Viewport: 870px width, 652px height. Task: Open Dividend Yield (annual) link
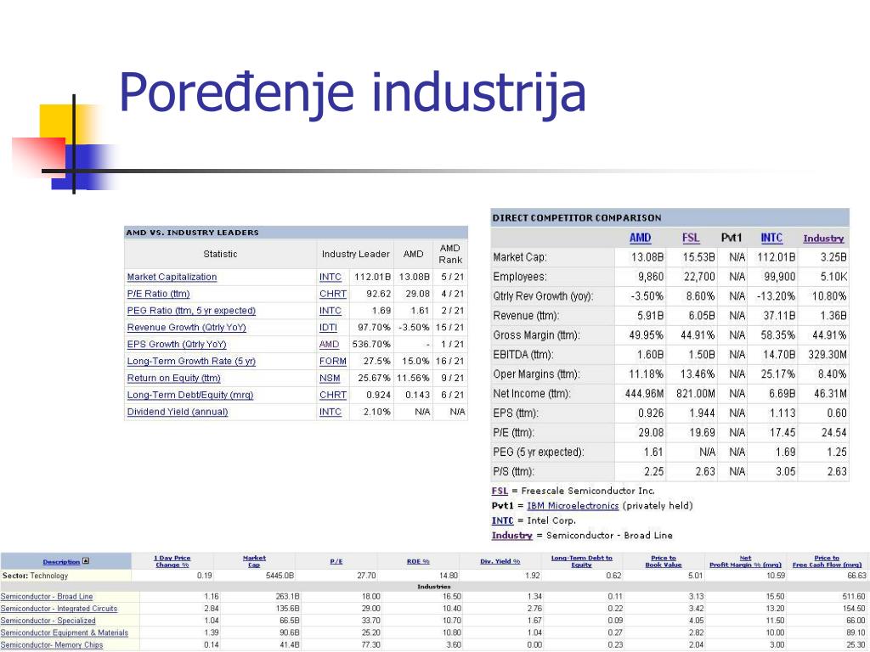[178, 412]
